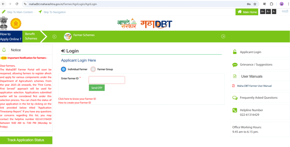Open the browser extensions puzzle icon

pos(271,4)
